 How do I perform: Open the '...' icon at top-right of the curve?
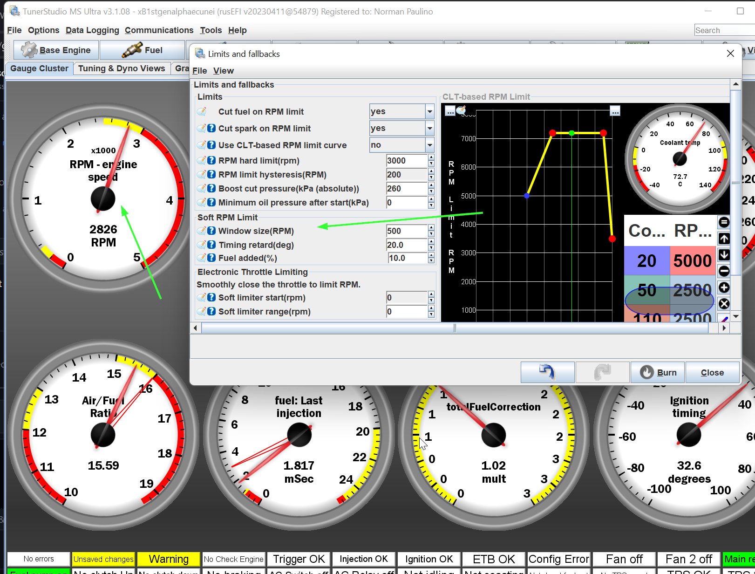615,111
